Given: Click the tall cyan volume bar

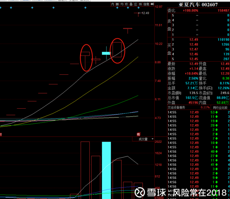Looking at the screenshot, I should [106, 170].
